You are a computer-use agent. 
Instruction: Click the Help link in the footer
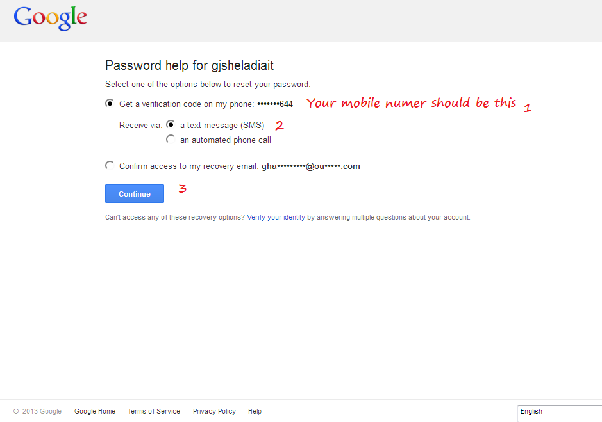coord(255,411)
